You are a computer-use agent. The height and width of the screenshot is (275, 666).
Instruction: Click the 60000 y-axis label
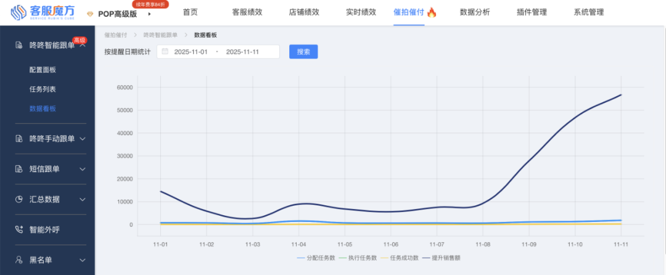pos(125,88)
